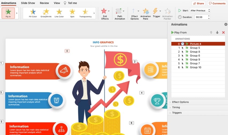
Task: Click the orange megaphone circle icon
Action: pyautogui.click(x=64, y=71)
